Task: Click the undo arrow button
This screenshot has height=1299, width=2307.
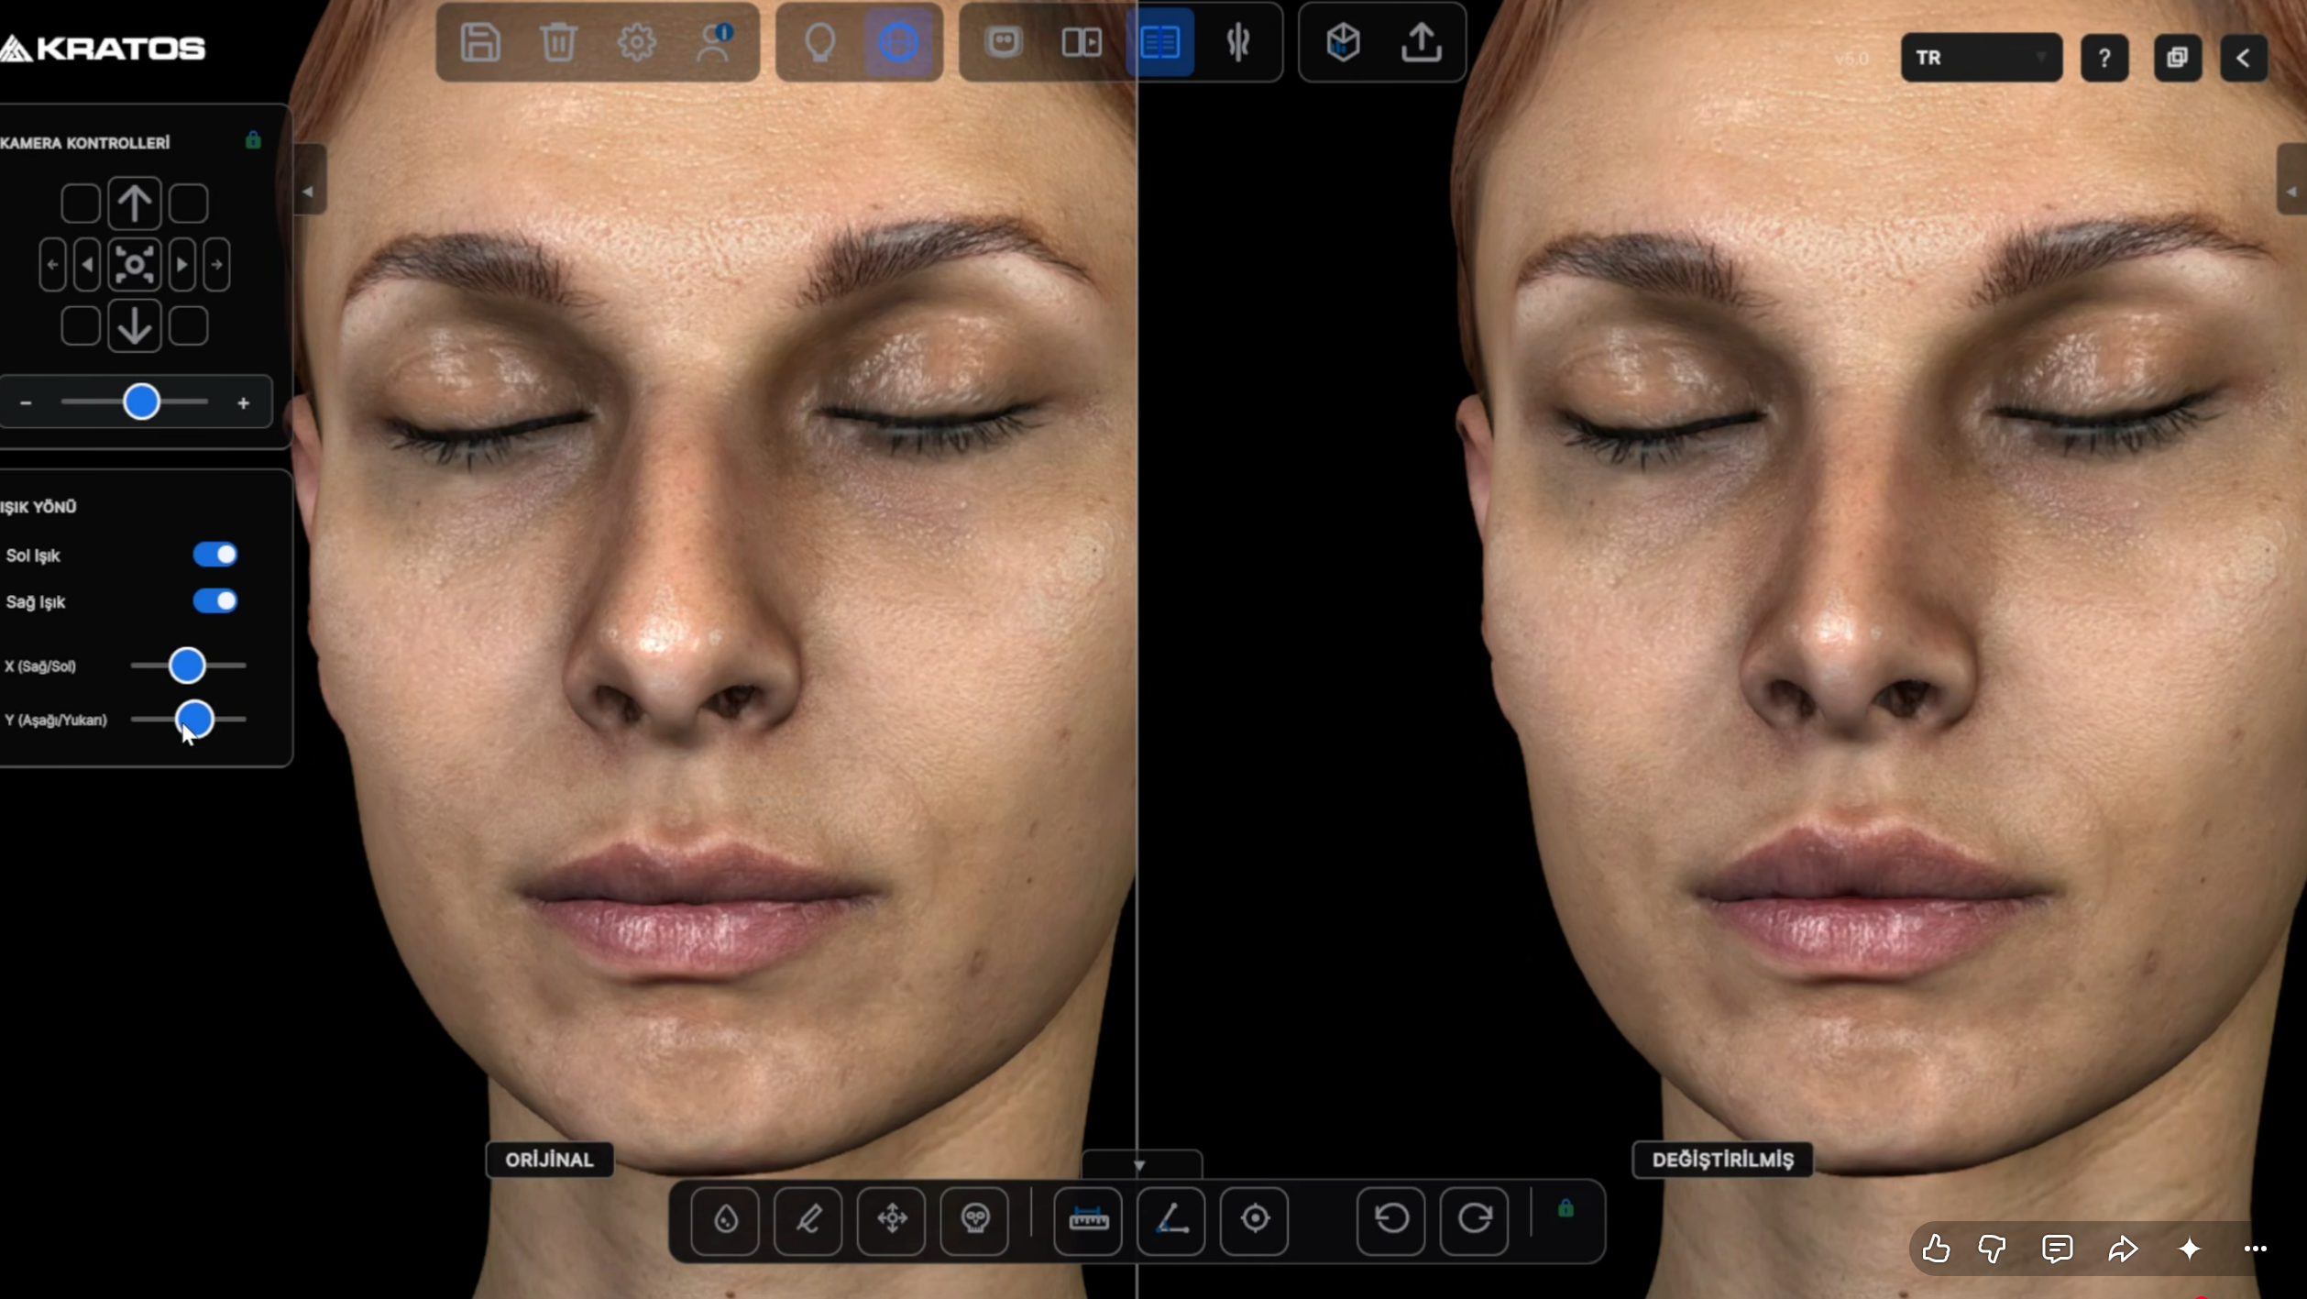Action: point(1391,1220)
